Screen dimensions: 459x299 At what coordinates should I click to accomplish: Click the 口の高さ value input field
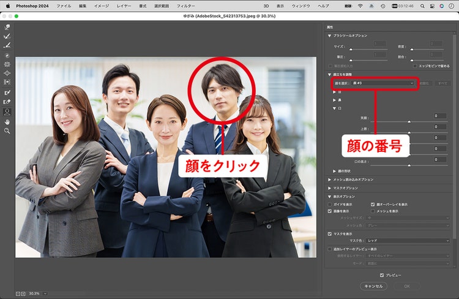coord(440,160)
